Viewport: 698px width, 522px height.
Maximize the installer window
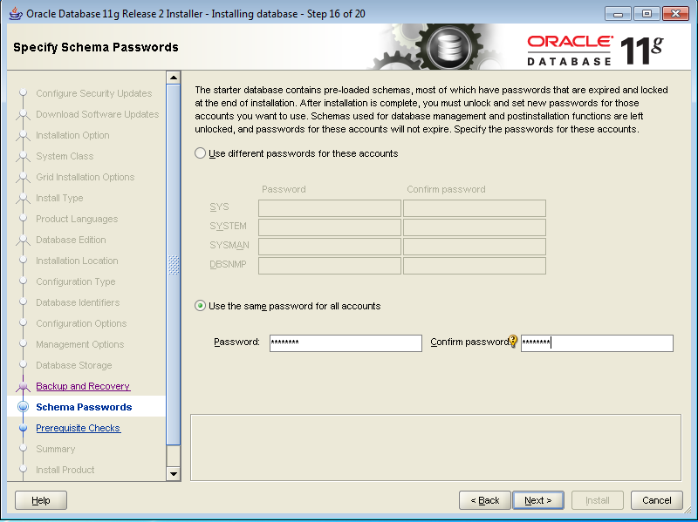click(647, 14)
